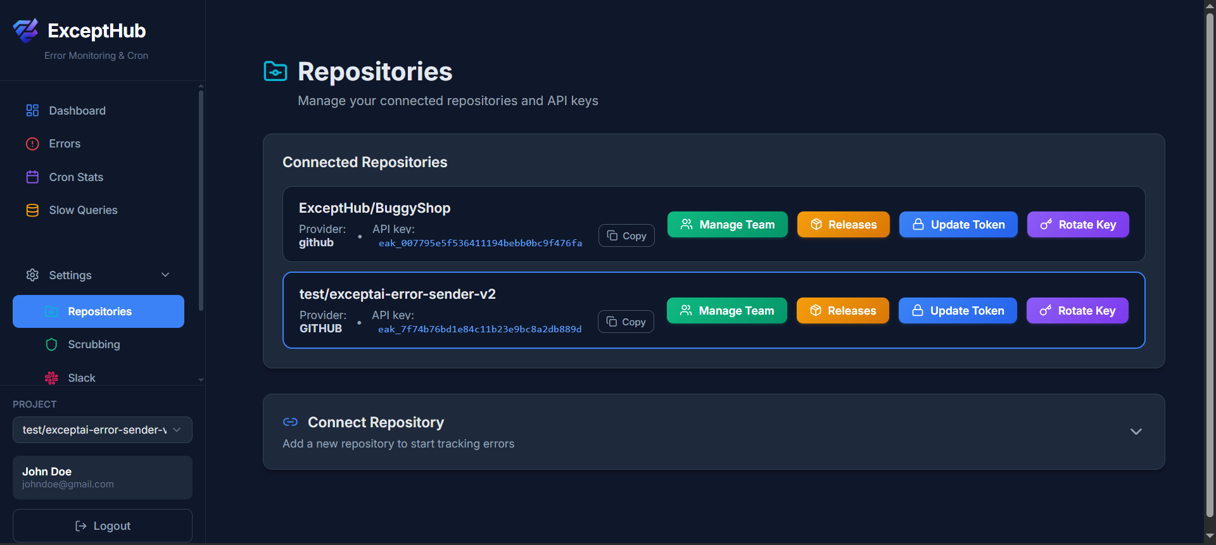Click the John Doe user card

click(103, 477)
